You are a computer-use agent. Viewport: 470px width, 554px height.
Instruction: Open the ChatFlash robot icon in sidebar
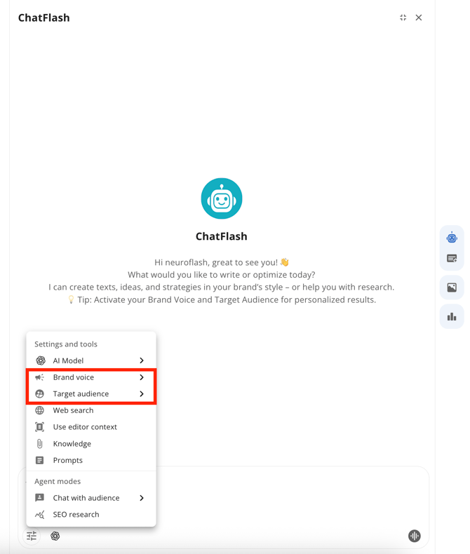(452, 238)
